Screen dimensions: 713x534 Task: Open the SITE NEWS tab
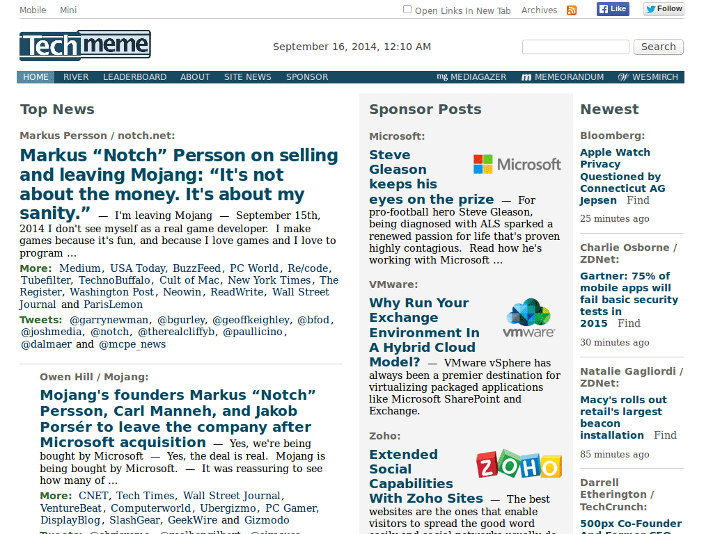tap(247, 76)
